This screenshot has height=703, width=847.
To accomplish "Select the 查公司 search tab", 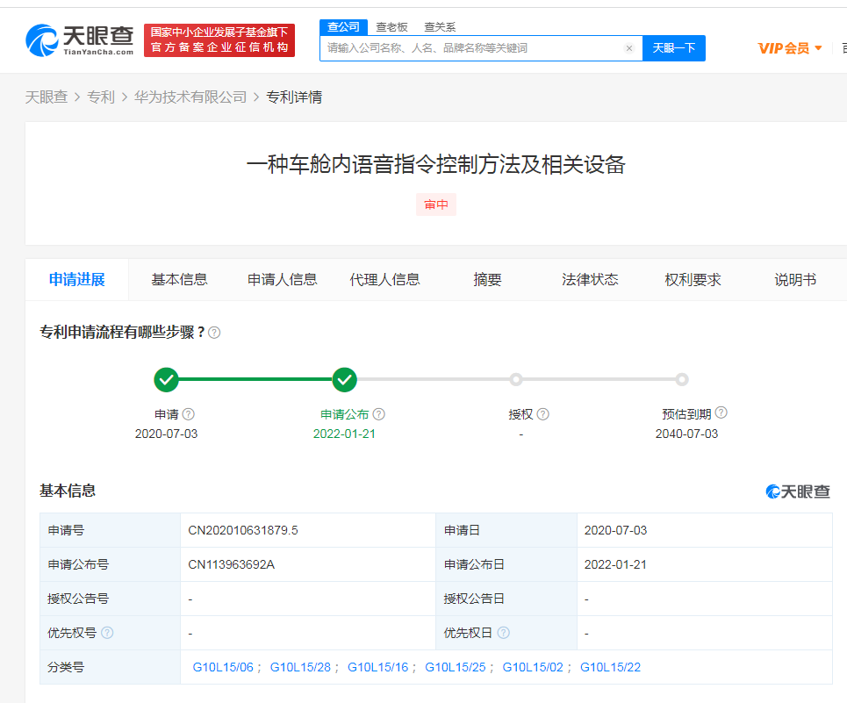I will (343, 27).
